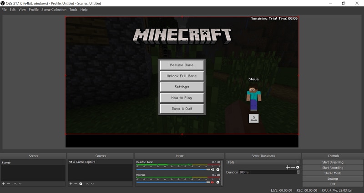
Task: Toggle lock on Game Capture source
Action: click(x=74, y=162)
